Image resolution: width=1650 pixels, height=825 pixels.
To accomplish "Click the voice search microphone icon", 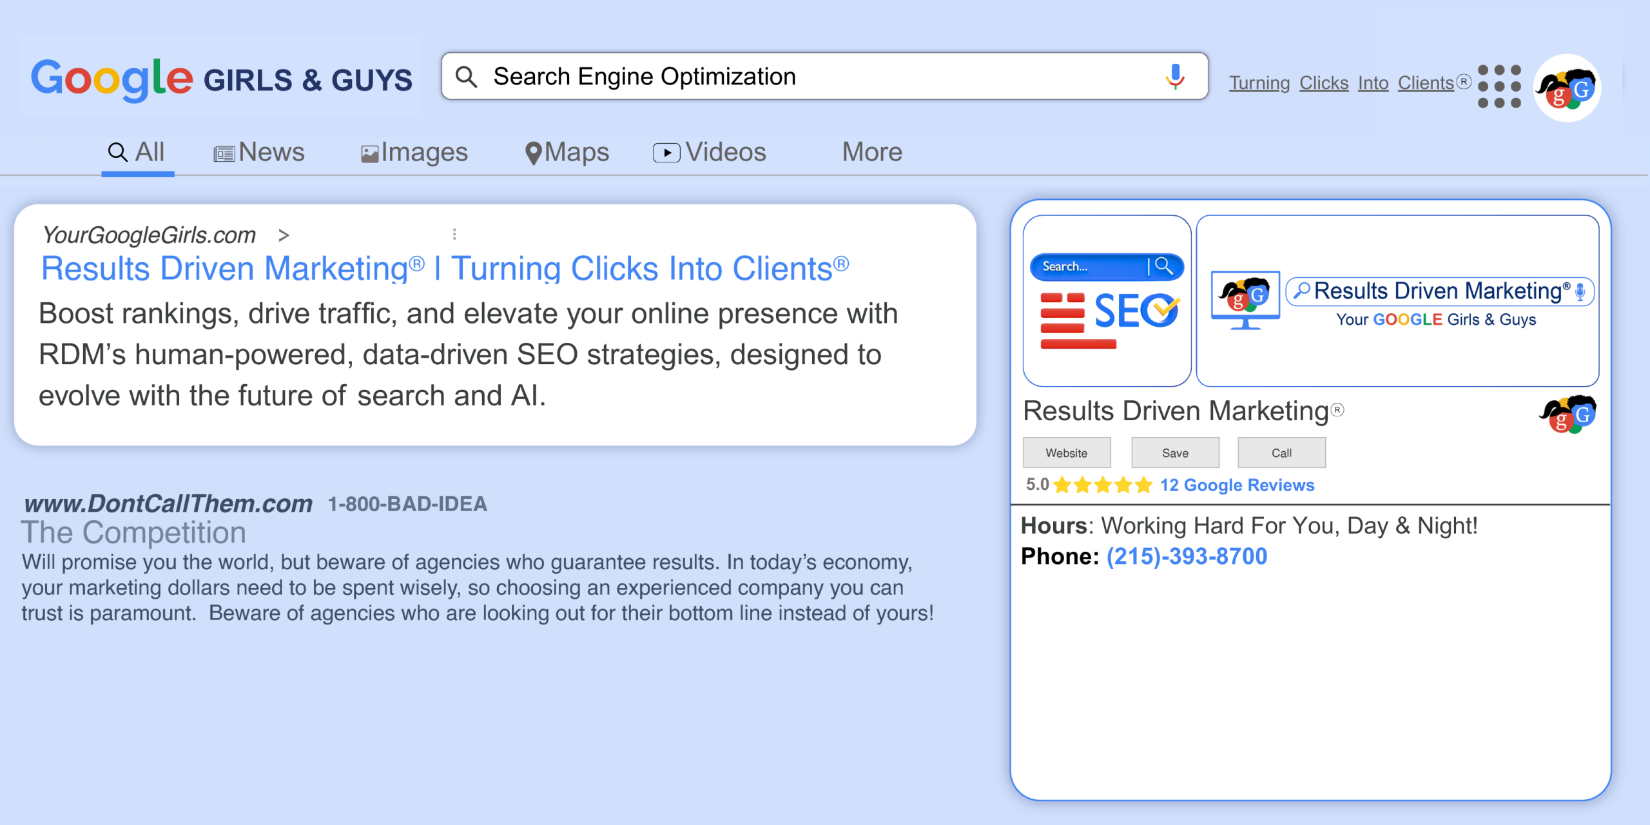I will tap(1174, 76).
